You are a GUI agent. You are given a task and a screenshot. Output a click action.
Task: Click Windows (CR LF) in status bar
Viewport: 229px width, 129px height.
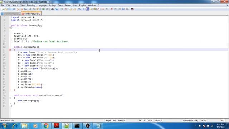pyautogui.click(x=190, y=120)
